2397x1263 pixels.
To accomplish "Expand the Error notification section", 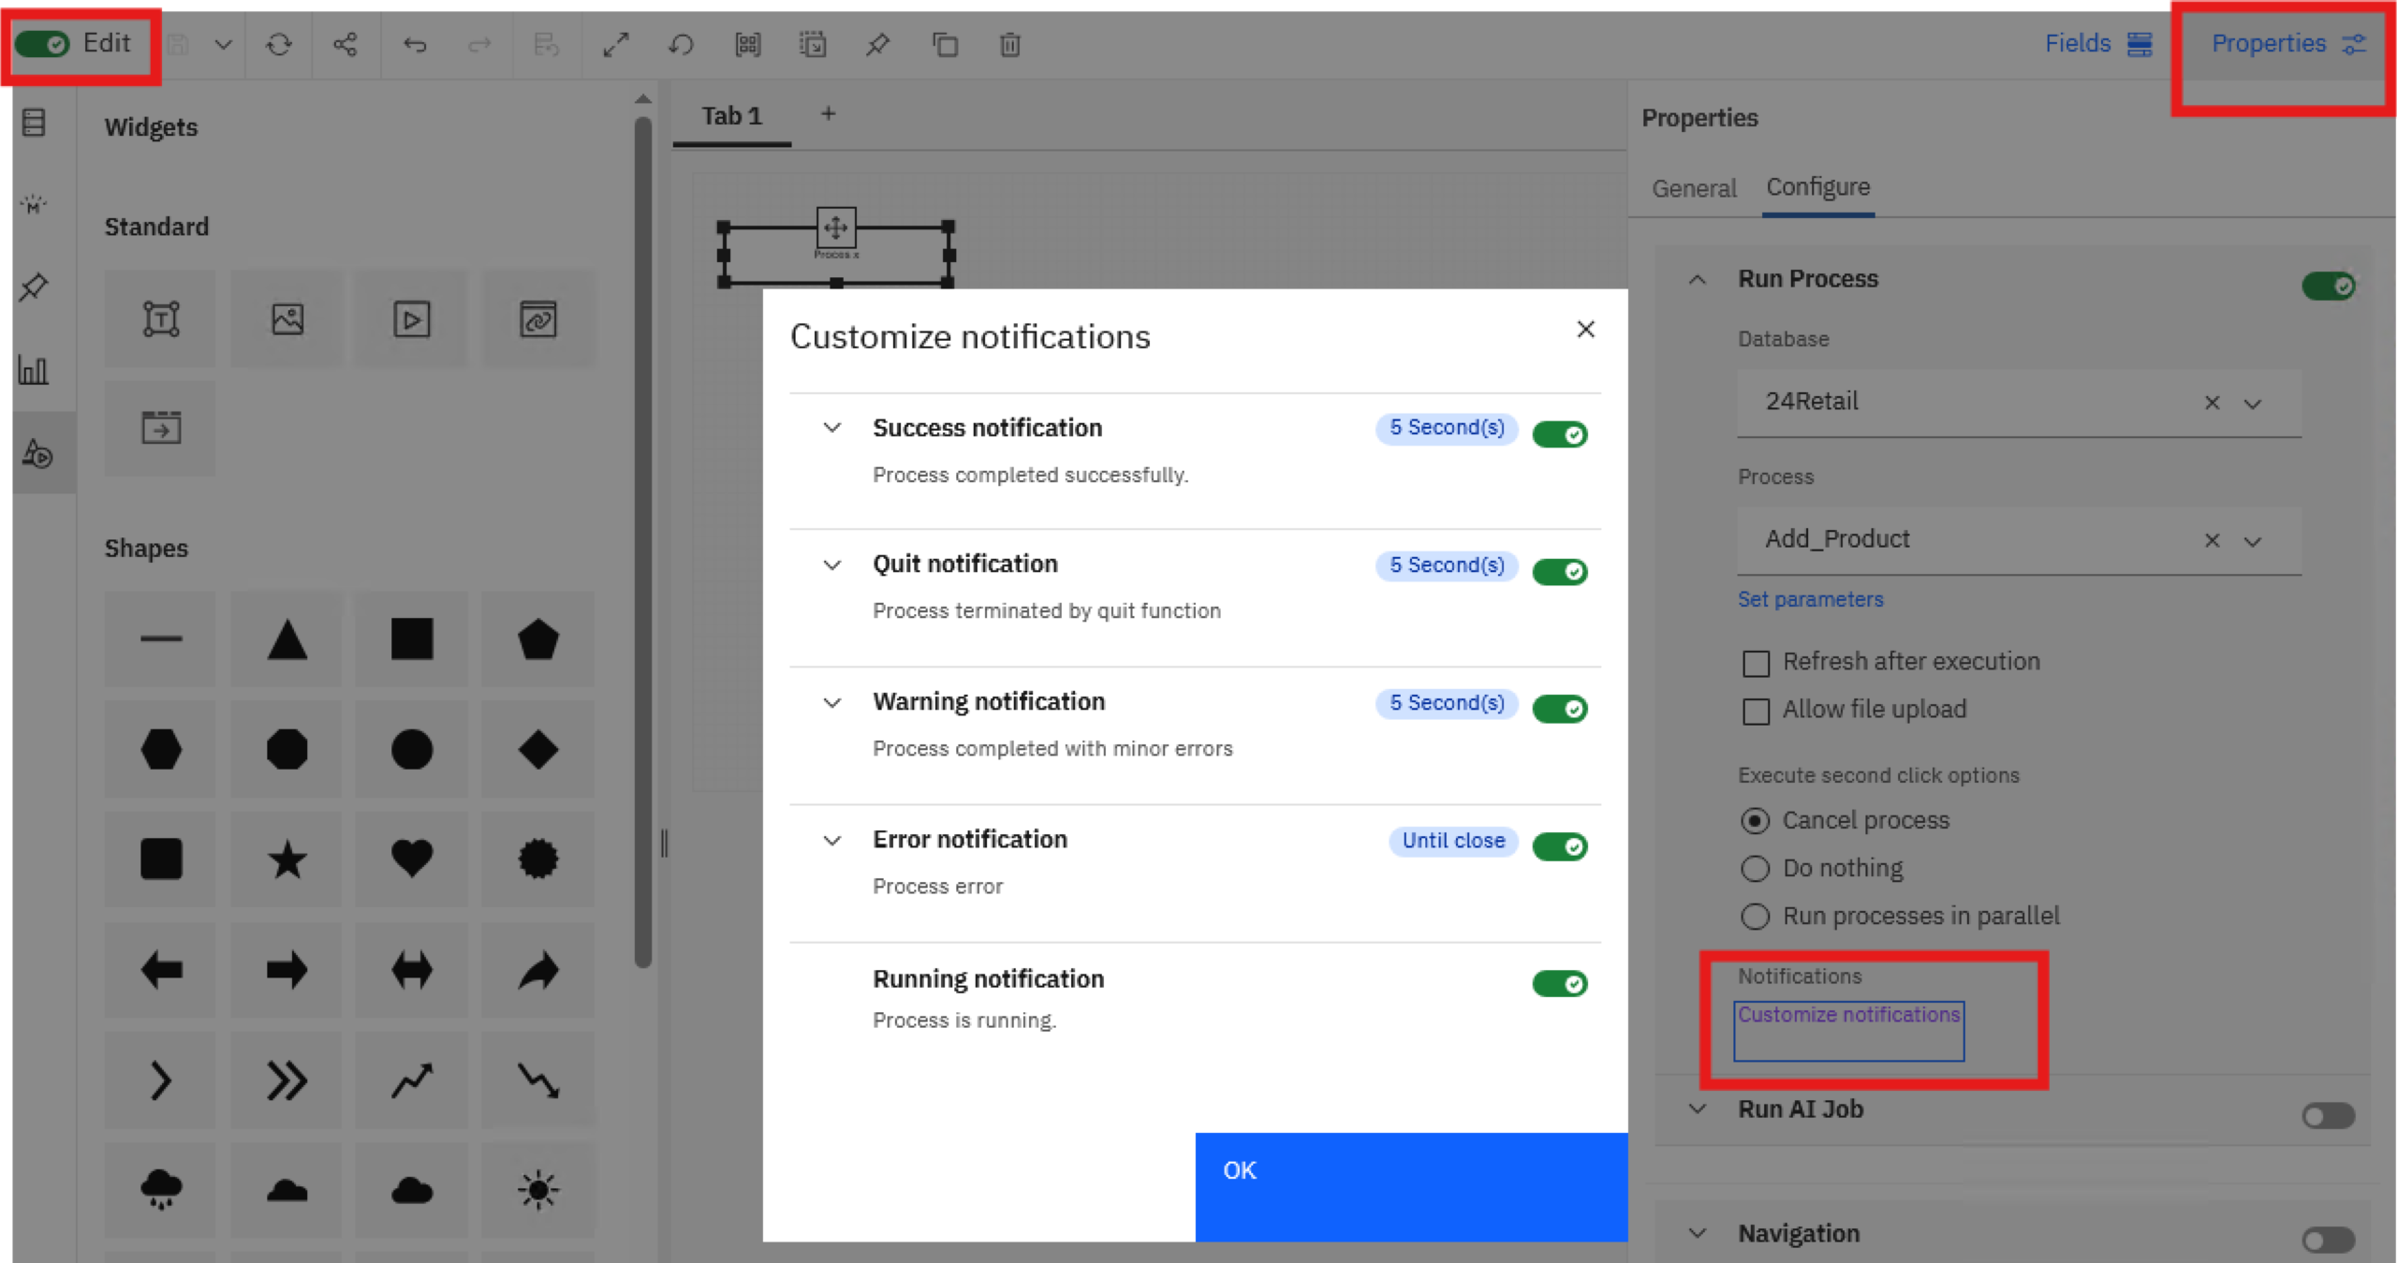I will (831, 840).
